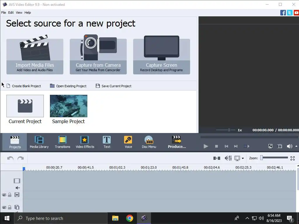The image size is (299, 224).
Task: Click the previous frame button
Action: pos(226,146)
